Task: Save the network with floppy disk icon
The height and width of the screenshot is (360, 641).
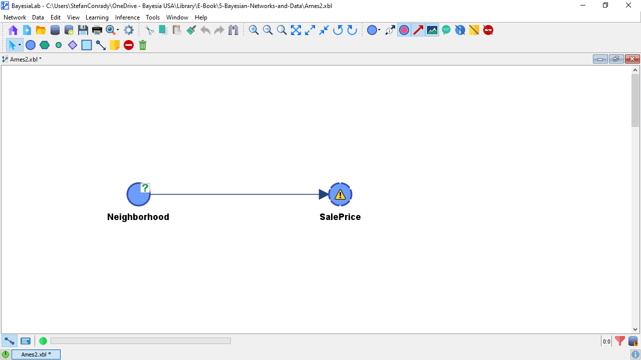Action: 83,30
